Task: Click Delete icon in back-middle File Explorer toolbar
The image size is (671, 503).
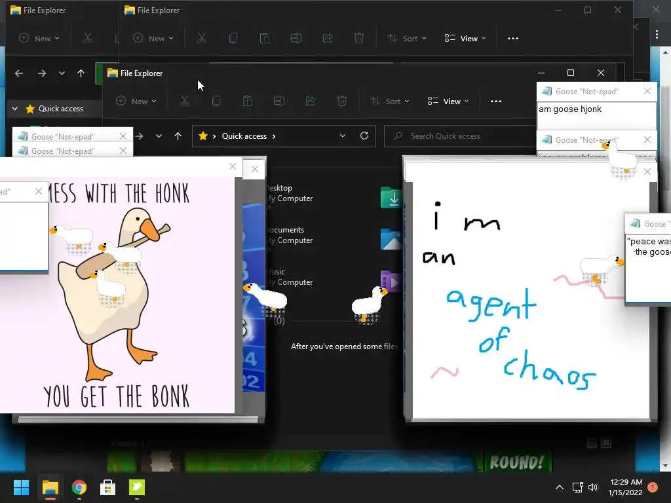Action: pos(359,39)
